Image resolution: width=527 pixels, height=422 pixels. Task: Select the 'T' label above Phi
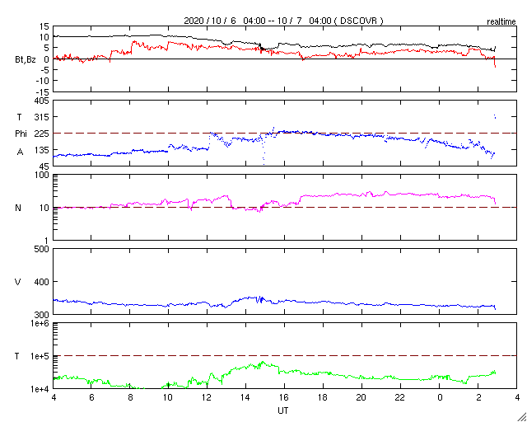19,117
